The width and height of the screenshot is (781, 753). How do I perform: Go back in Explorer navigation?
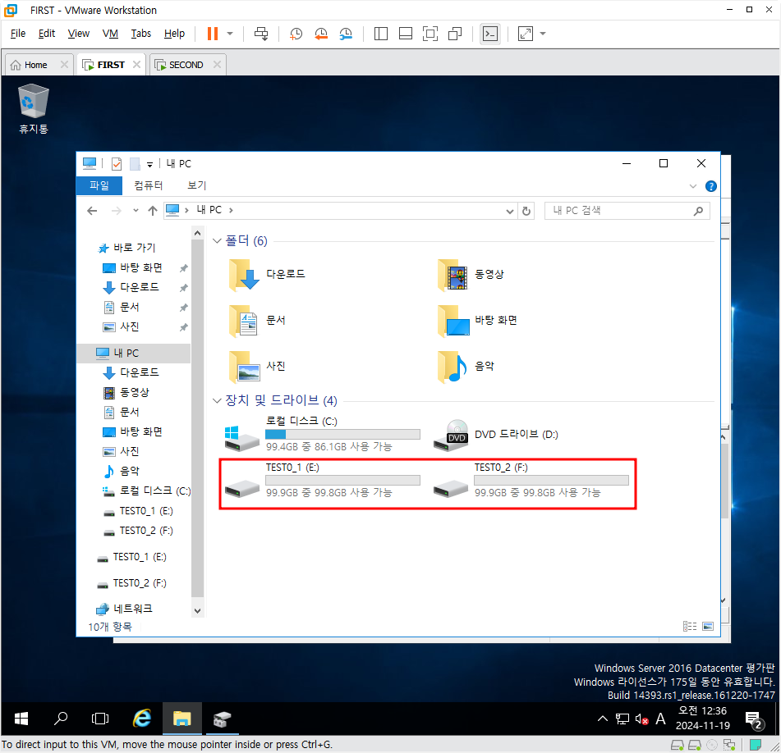pos(92,211)
